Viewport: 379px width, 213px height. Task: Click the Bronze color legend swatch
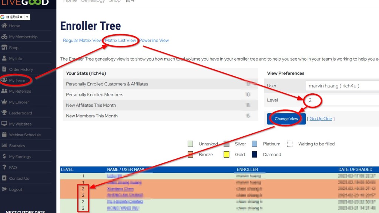191,155
